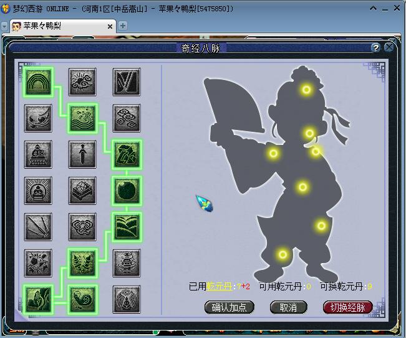Select the gray sword skill icon
This screenshot has height=338, width=406.
(82, 154)
